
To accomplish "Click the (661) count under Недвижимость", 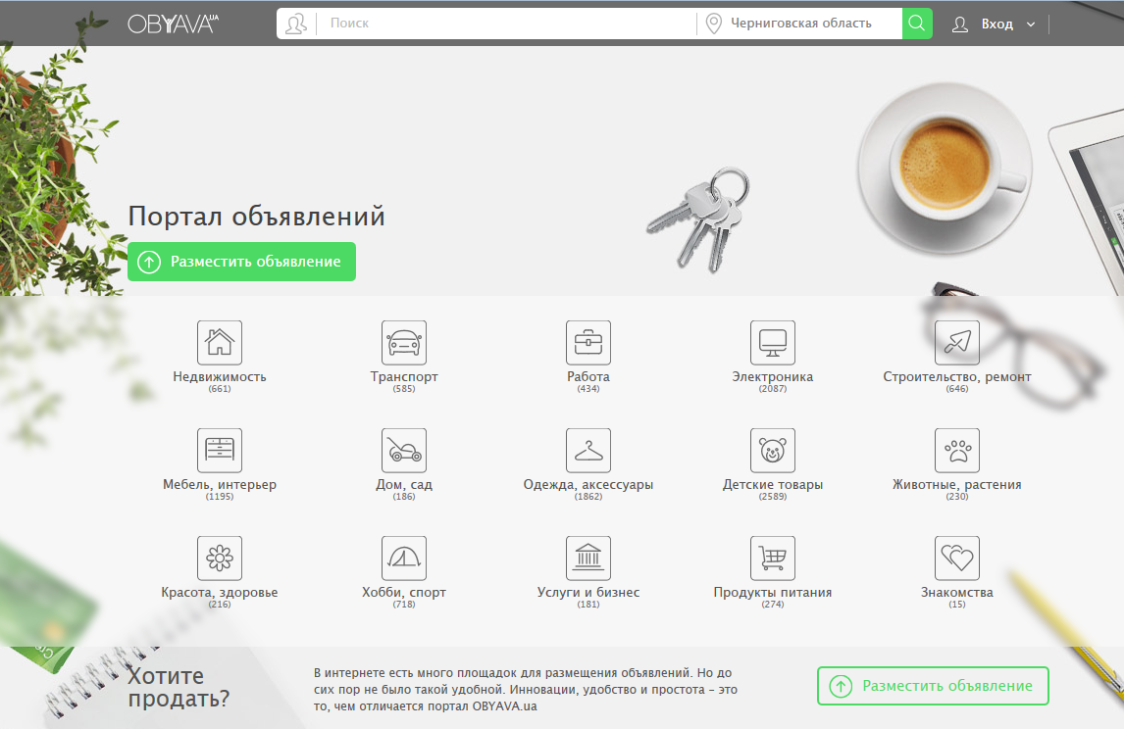I will click(x=220, y=389).
